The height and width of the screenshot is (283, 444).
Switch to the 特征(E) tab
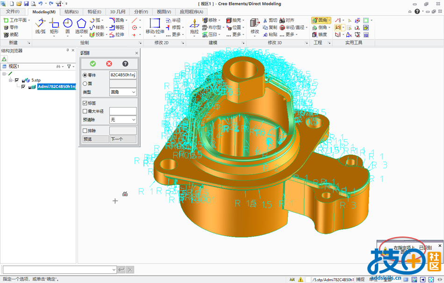click(x=94, y=12)
